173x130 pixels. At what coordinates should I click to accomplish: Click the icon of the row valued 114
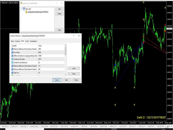pyautogui.click(x=12, y=66)
